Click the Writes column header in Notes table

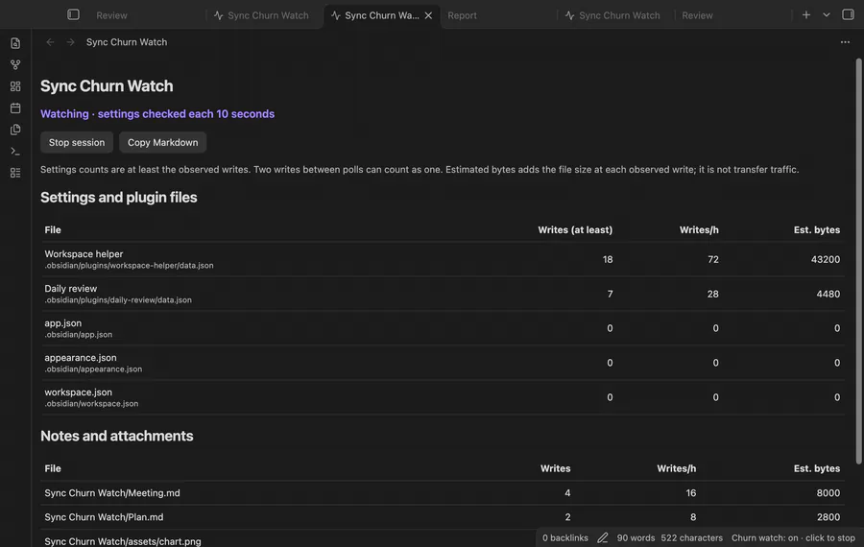tap(555, 468)
